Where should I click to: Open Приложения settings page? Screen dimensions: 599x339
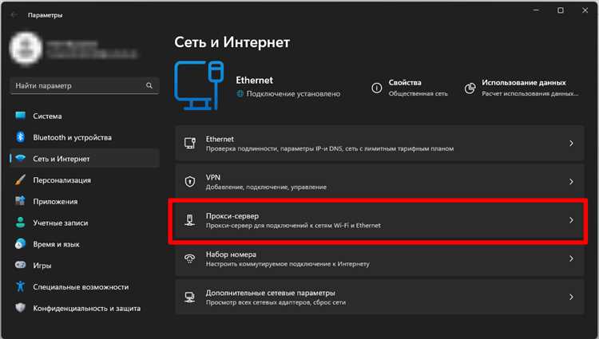coord(85,201)
